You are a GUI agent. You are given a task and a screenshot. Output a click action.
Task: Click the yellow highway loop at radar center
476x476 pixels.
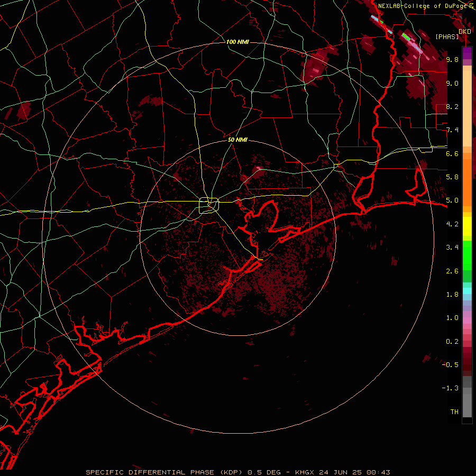point(209,205)
